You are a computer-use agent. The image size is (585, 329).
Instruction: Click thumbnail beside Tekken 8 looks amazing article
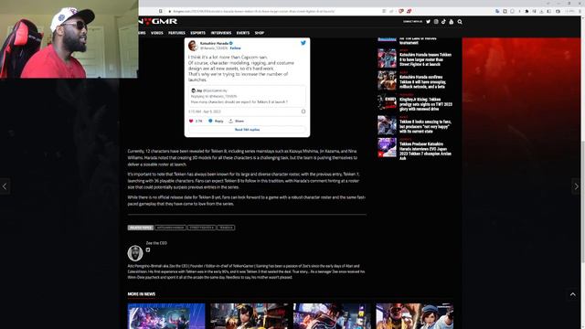[x=387, y=125]
